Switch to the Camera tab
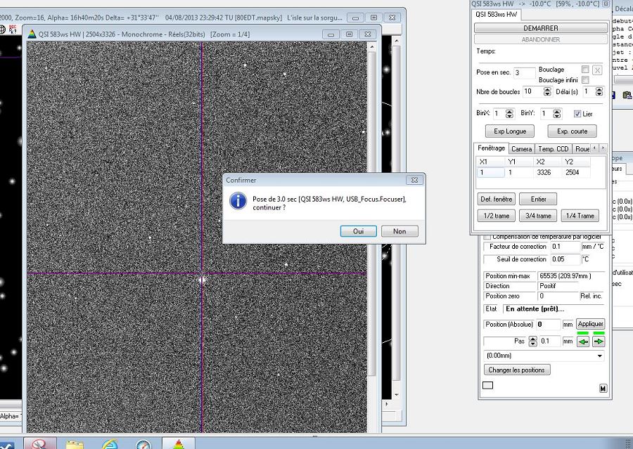Image resolution: width=633 pixels, height=449 pixels. 521,149
